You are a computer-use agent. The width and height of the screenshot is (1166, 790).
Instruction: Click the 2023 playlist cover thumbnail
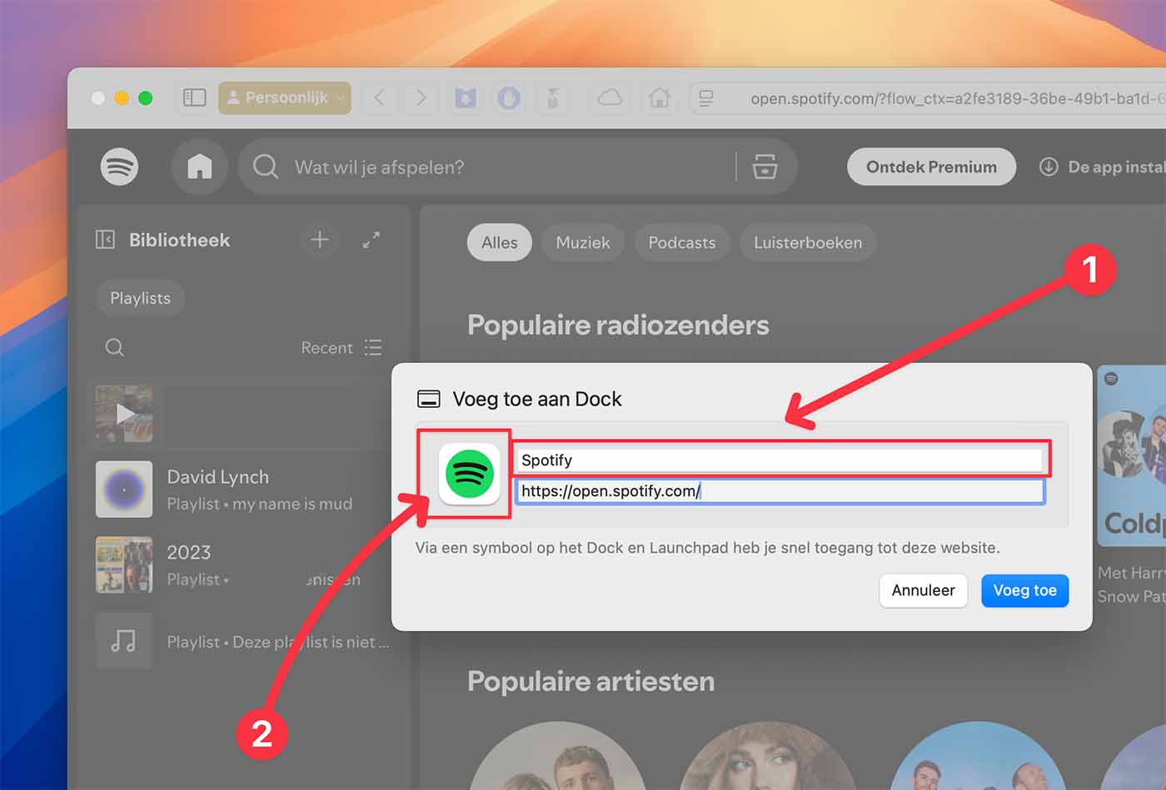pyautogui.click(x=124, y=564)
